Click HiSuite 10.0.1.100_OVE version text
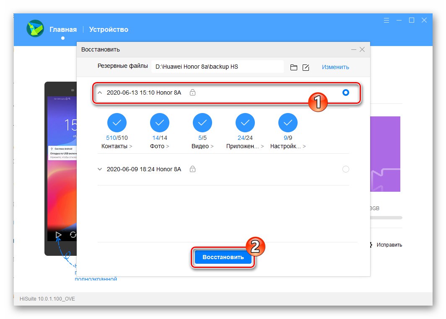Image resolution: width=446 pixels, height=319 pixels. (x=47, y=299)
